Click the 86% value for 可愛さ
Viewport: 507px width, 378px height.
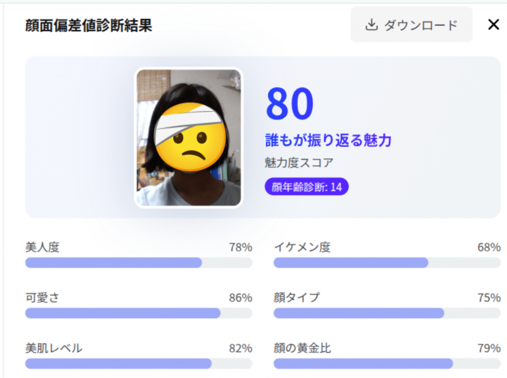(241, 298)
